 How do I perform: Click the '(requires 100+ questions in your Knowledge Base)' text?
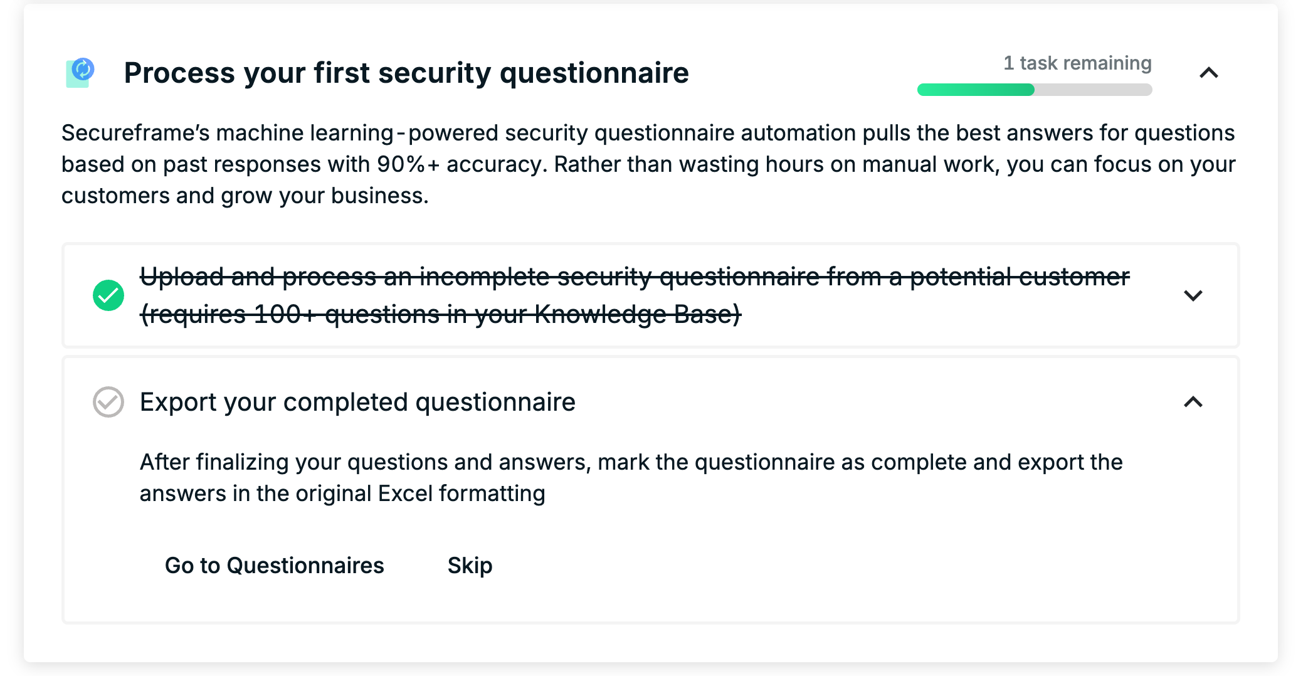tap(440, 314)
